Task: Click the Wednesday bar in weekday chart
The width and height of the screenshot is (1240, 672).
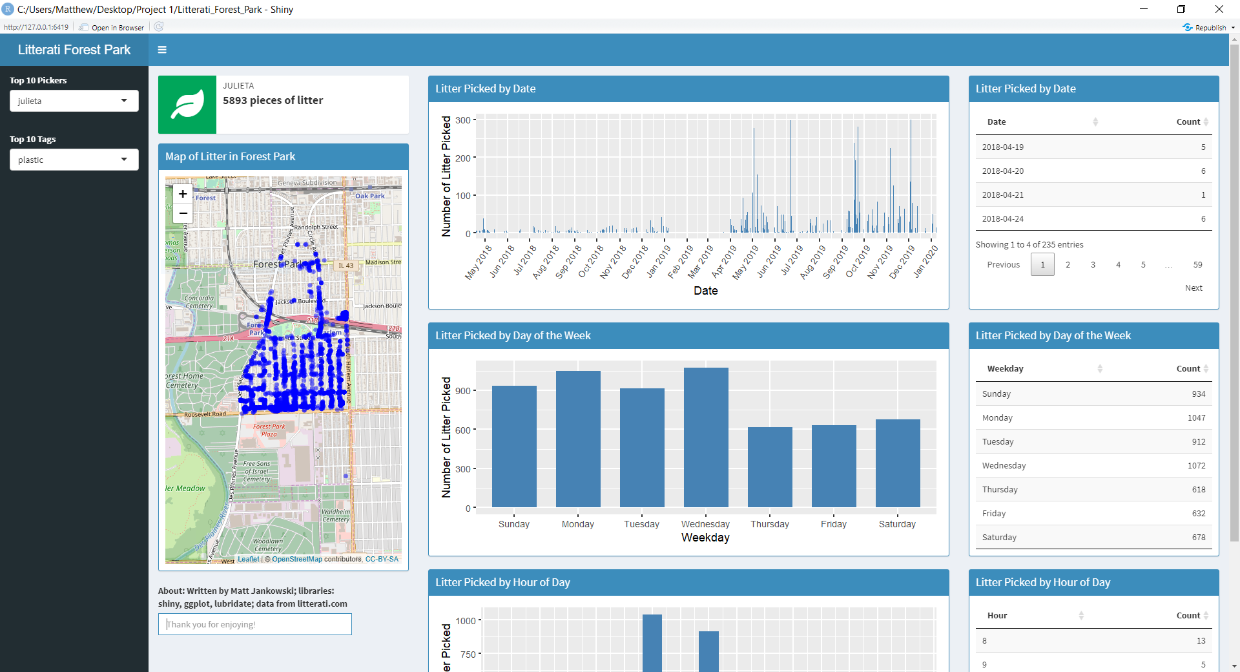Action: click(706, 437)
